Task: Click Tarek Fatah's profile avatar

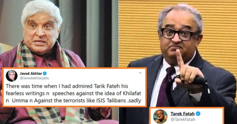Action: [160, 116]
